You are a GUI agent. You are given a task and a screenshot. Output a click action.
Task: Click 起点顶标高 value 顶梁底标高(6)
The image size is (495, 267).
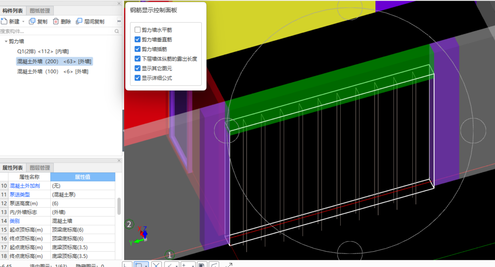tap(82, 230)
